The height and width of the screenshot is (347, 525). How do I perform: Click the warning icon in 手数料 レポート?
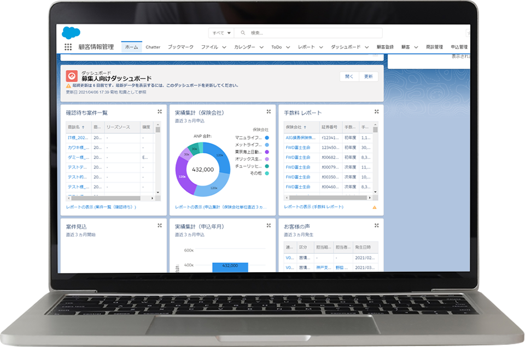(375, 208)
